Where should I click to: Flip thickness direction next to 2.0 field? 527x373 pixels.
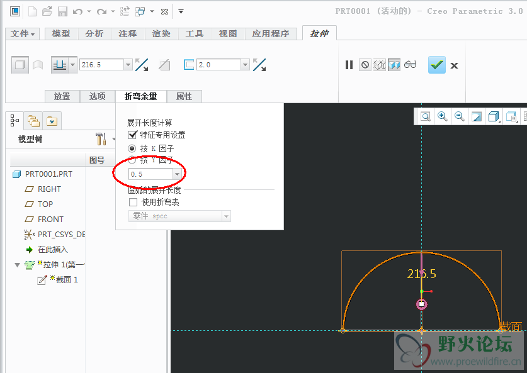point(259,65)
